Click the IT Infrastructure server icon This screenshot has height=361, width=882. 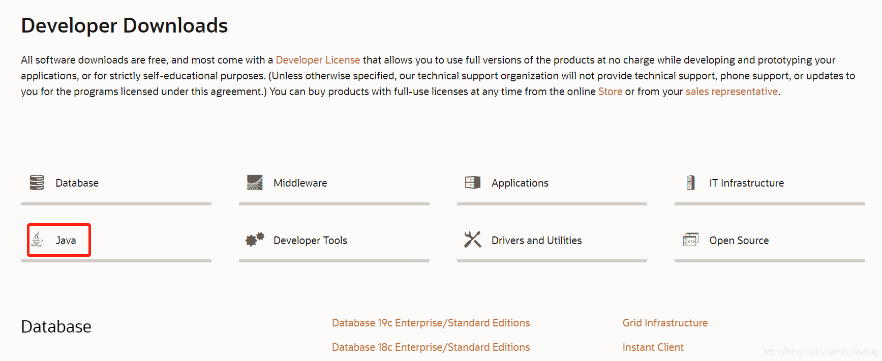(691, 183)
